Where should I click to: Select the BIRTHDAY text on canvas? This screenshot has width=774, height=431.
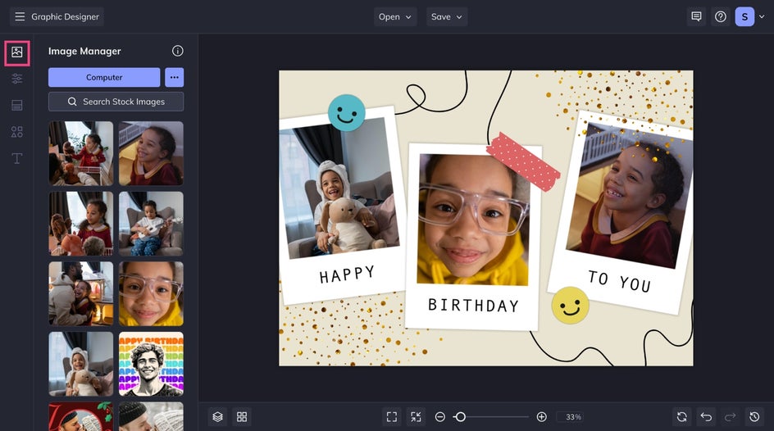[x=473, y=306]
